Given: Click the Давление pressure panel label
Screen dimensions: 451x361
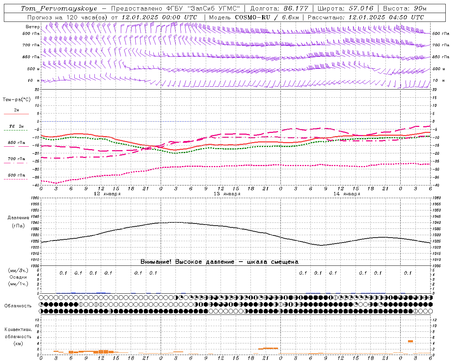Looking at the screenshot, I should click(18, 218).
